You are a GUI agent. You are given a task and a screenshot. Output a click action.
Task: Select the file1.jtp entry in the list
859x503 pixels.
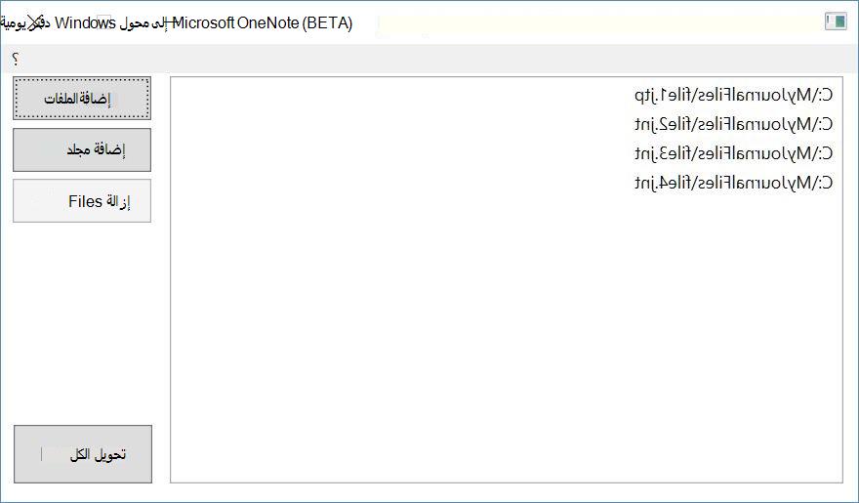click(x=733, y=96)
